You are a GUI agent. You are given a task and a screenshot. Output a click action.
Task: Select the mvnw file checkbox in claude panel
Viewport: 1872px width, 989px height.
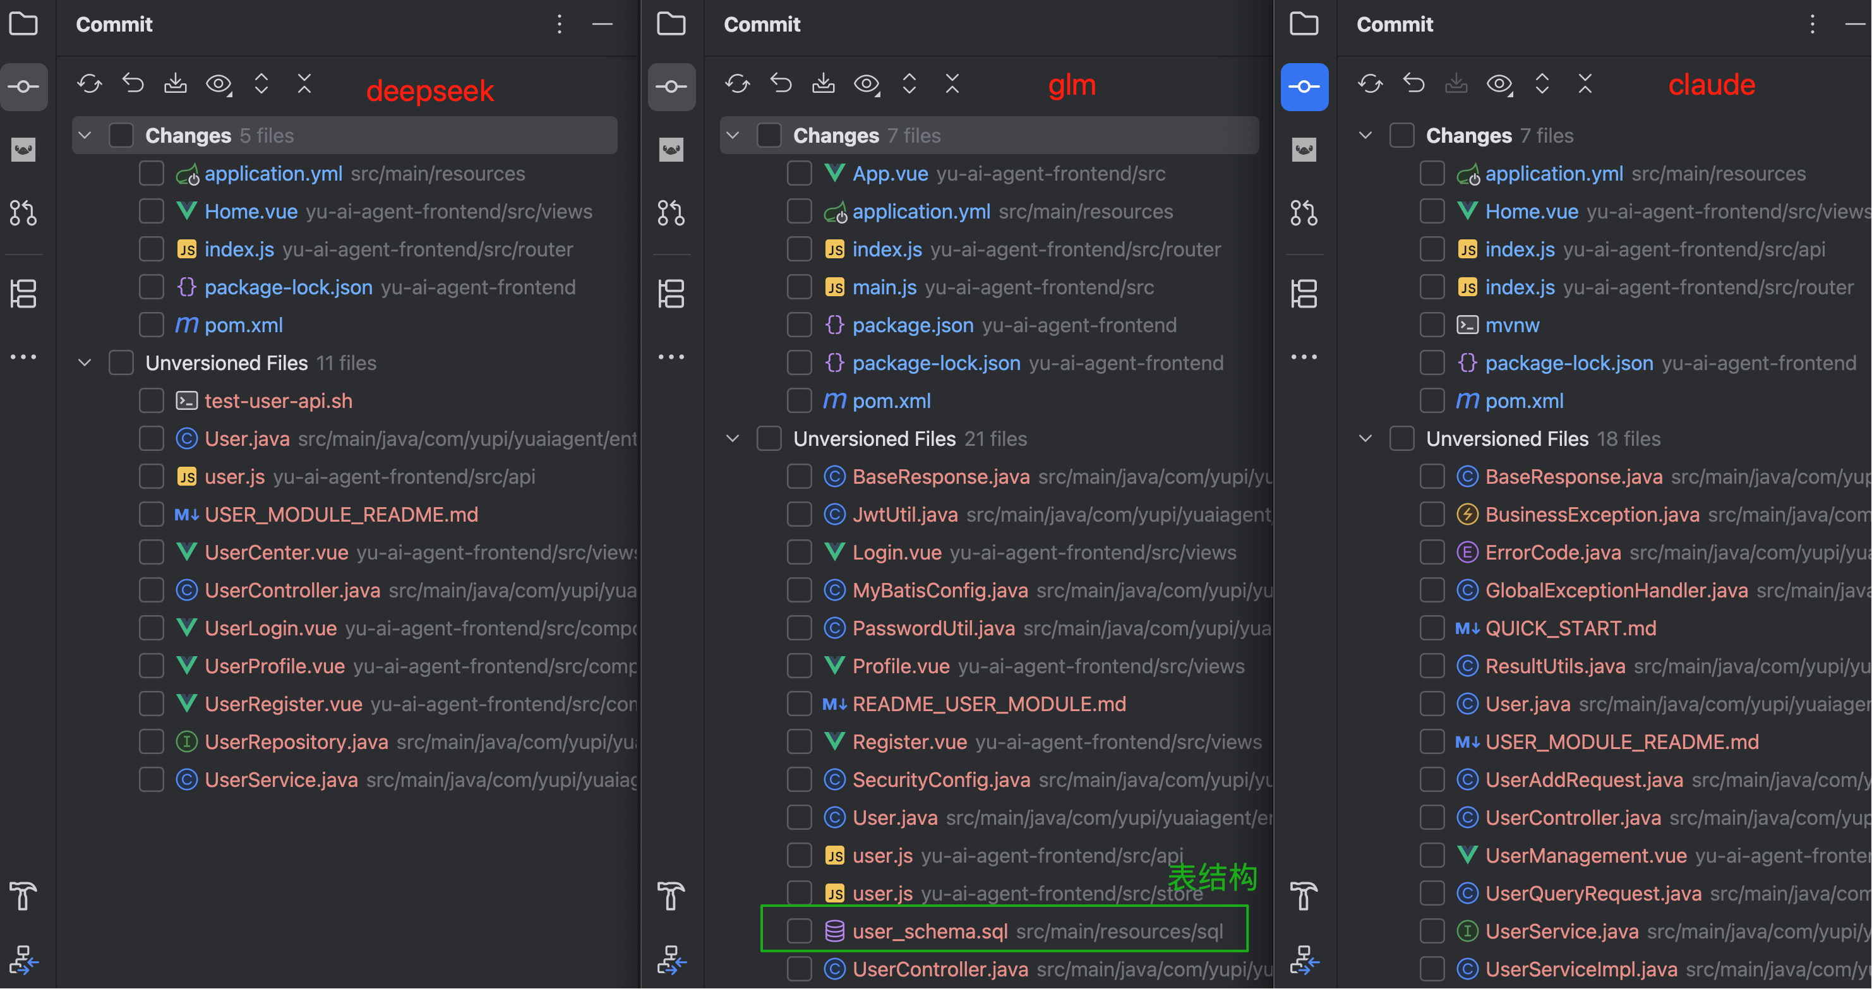point(1432,325)
